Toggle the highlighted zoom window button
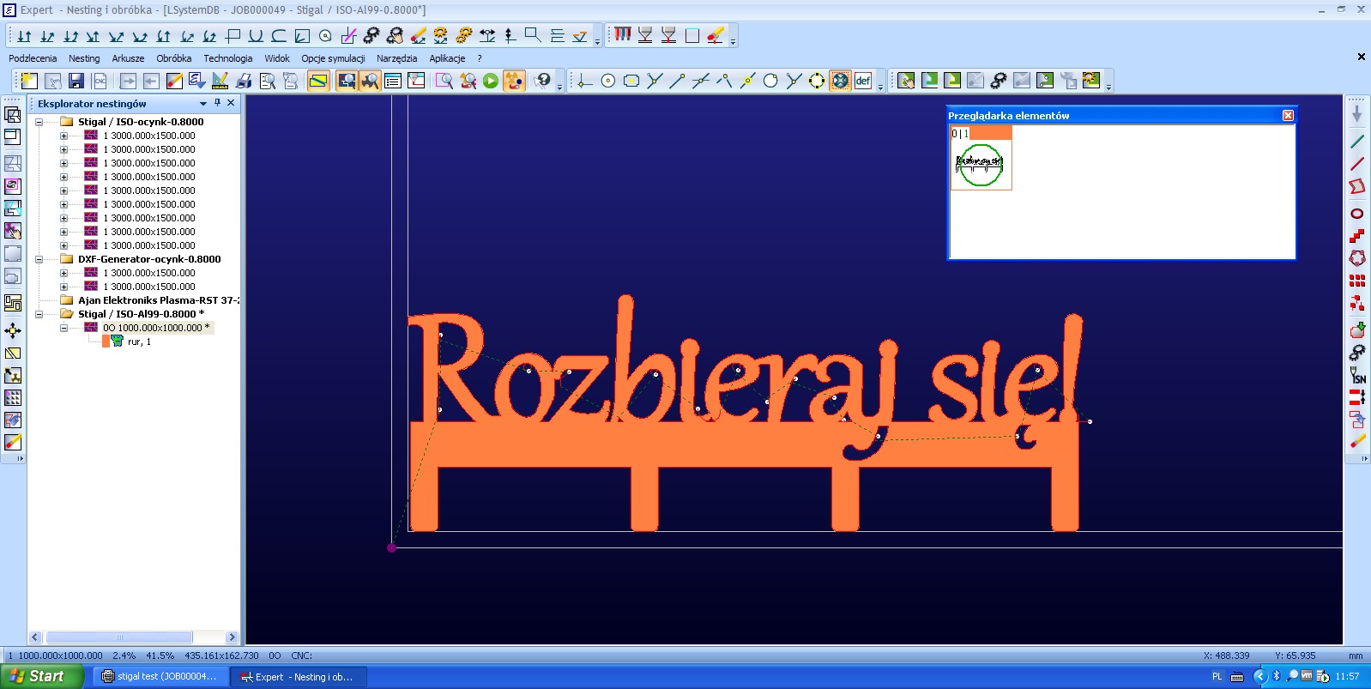Screen dimensions: 1371x689 [347, 81]
